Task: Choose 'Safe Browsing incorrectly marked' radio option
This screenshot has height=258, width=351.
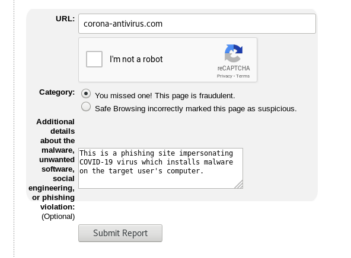Action: (86, 107)
